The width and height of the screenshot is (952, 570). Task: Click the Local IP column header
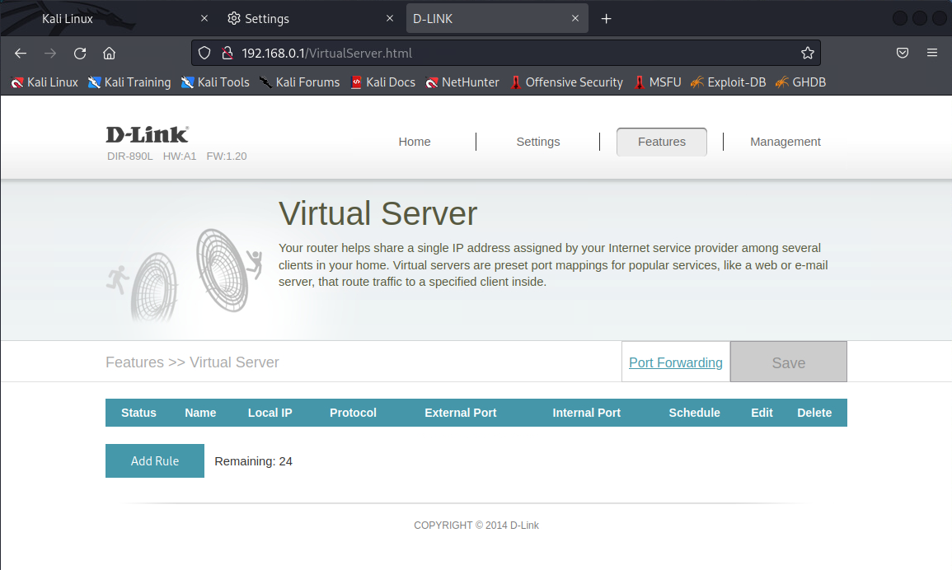(x=270, y=413)
